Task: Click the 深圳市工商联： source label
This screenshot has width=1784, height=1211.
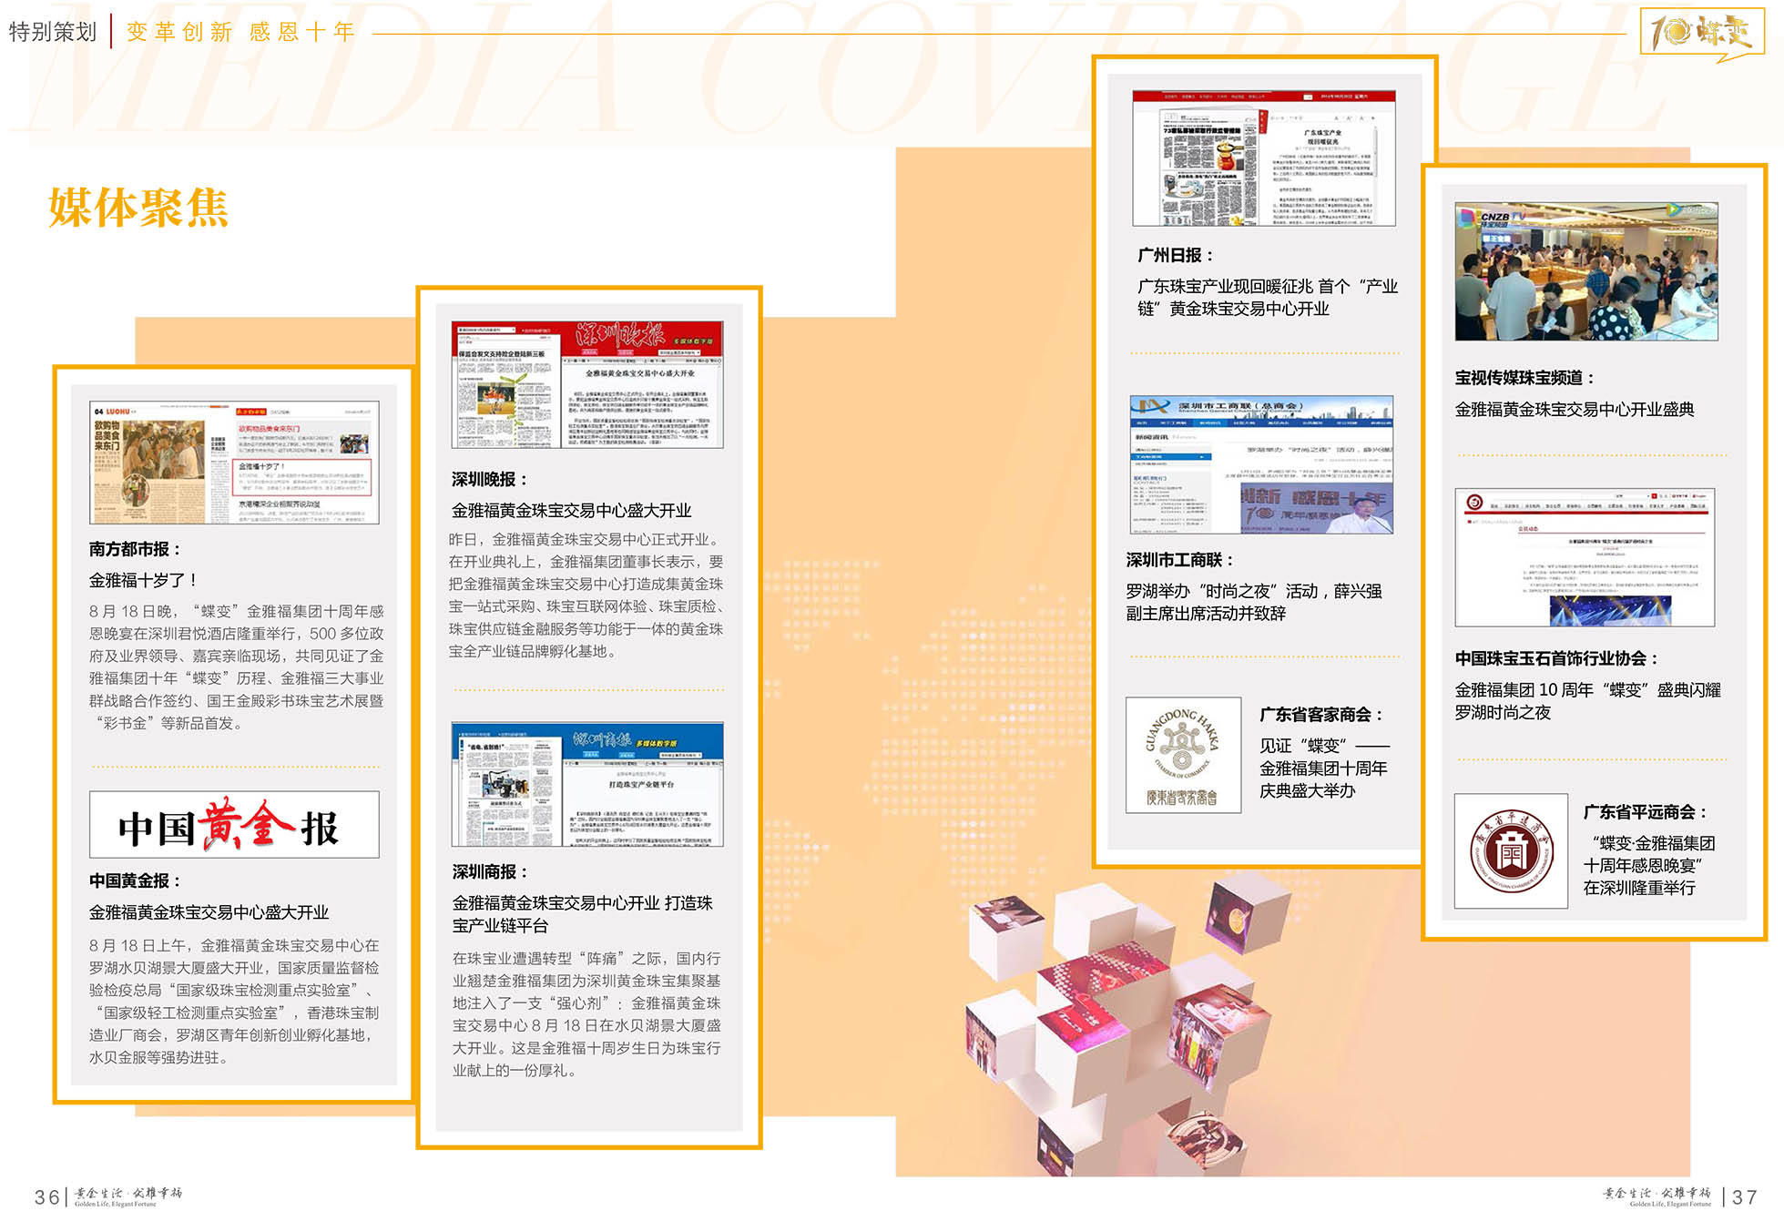Action: tap(1180, 559)
